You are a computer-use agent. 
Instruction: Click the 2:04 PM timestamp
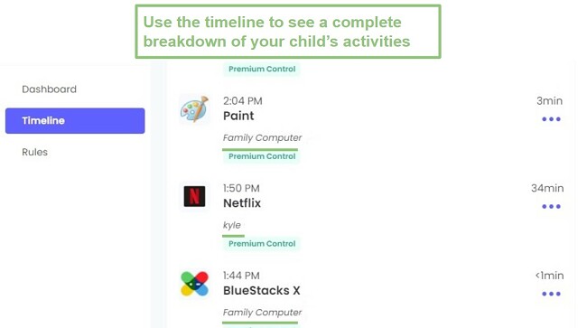click(x=243, y=100)
